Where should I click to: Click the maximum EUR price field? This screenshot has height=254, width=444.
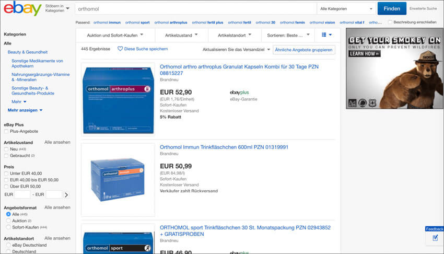54,194
